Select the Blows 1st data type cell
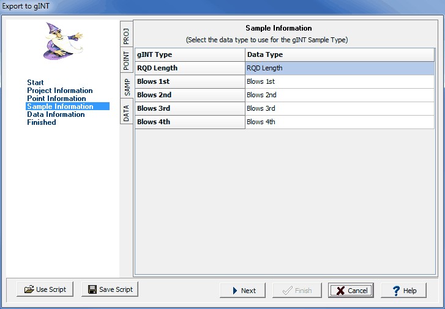445x309 pixels. (340, 81)
